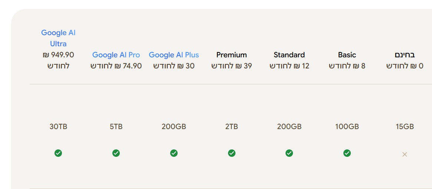Select the free בחינם plan header
This screenshot has width=432, height=189.
[x=405, y=55]
